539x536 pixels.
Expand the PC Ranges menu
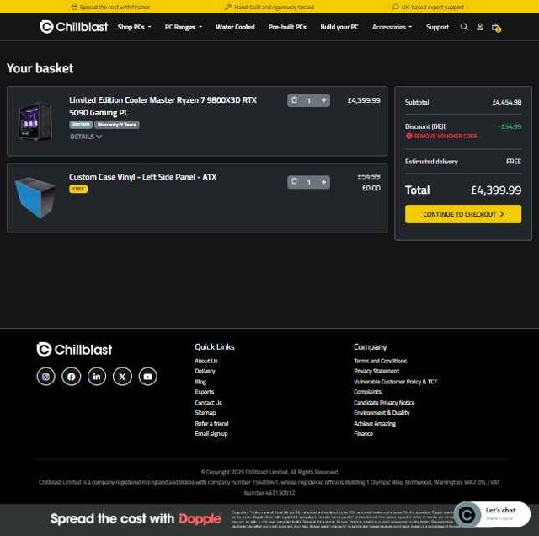coord(184,27)
